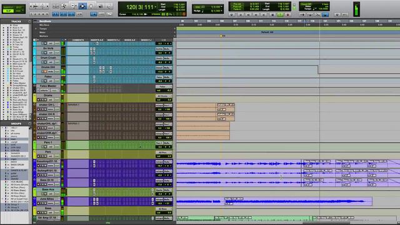The height and width of the screenshot is (225, 400).
Task: Mute the Juno BAss track
Action: (x=45, y=203)
